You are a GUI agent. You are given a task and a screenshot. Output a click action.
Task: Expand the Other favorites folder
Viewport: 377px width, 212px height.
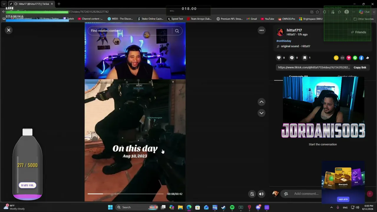coord(363,19)
